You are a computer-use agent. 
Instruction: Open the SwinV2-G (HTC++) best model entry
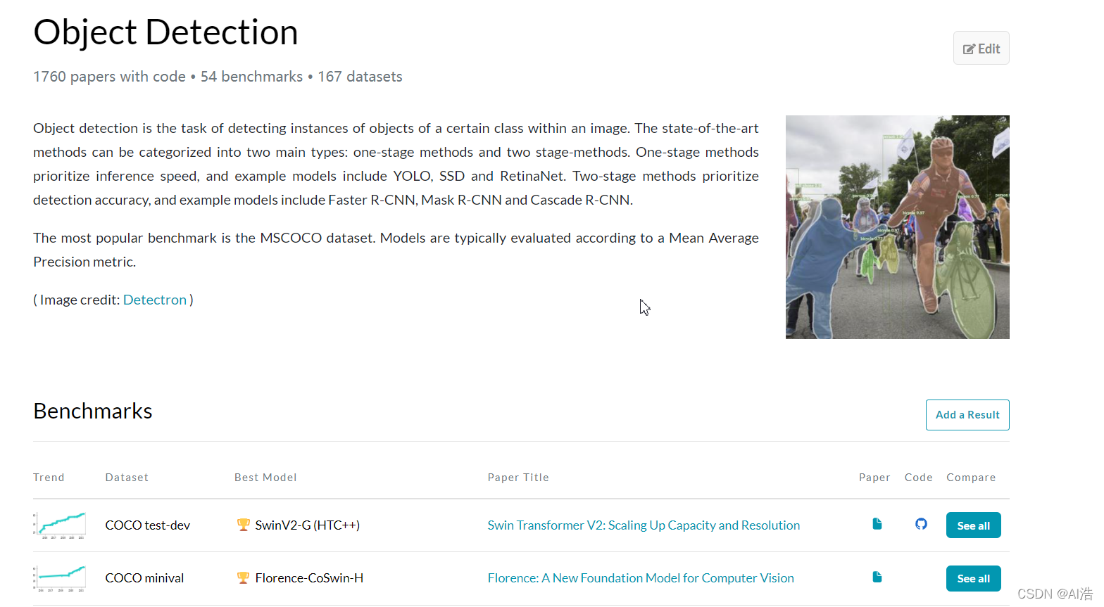(x=308, y=525)
